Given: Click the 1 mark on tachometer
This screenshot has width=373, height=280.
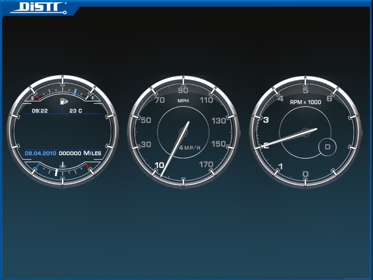Looking at the screenshot, I should click(281, 166).
